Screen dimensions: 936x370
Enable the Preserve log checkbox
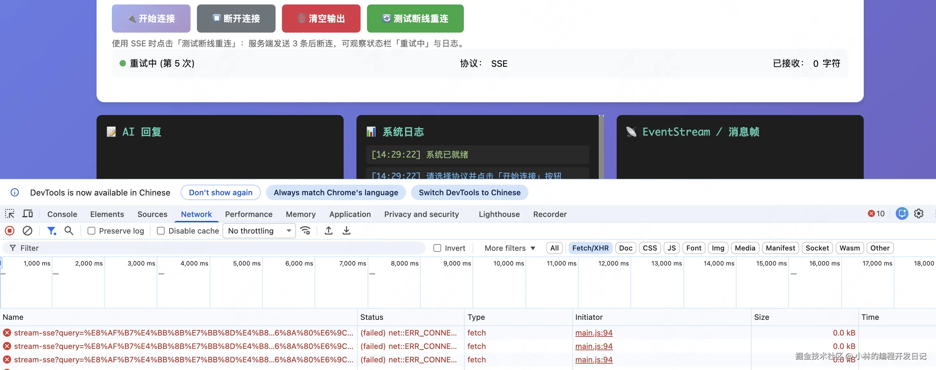[x=91, y=231]
